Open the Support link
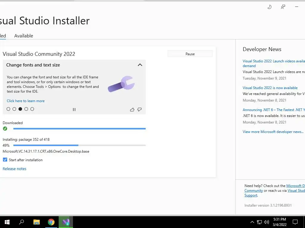This screenshot has width=305, height=228. [251, 195]
